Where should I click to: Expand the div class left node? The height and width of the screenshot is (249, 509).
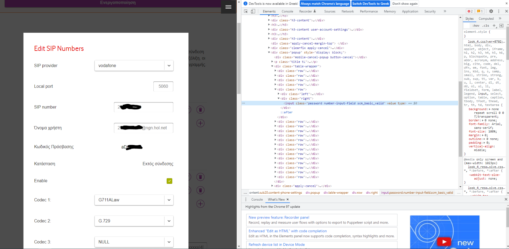pyautogui.click(x=279, y=94)
